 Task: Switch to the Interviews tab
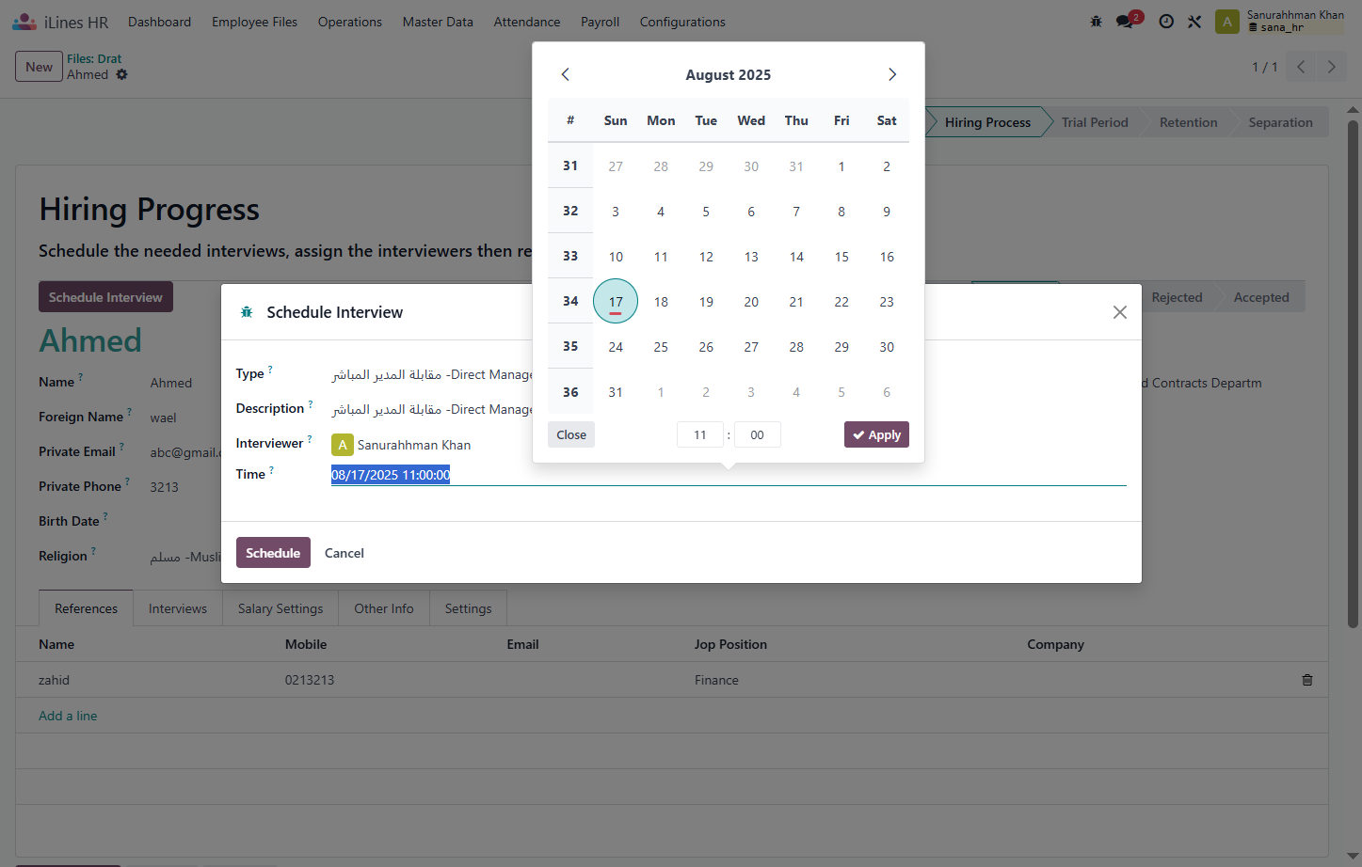click(178, 608)
